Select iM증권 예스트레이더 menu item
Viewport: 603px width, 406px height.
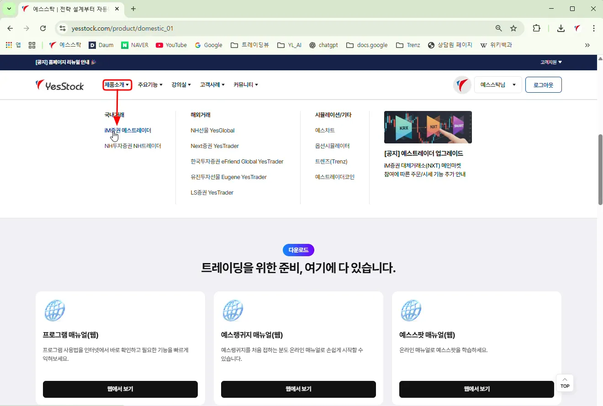[128, 131]
